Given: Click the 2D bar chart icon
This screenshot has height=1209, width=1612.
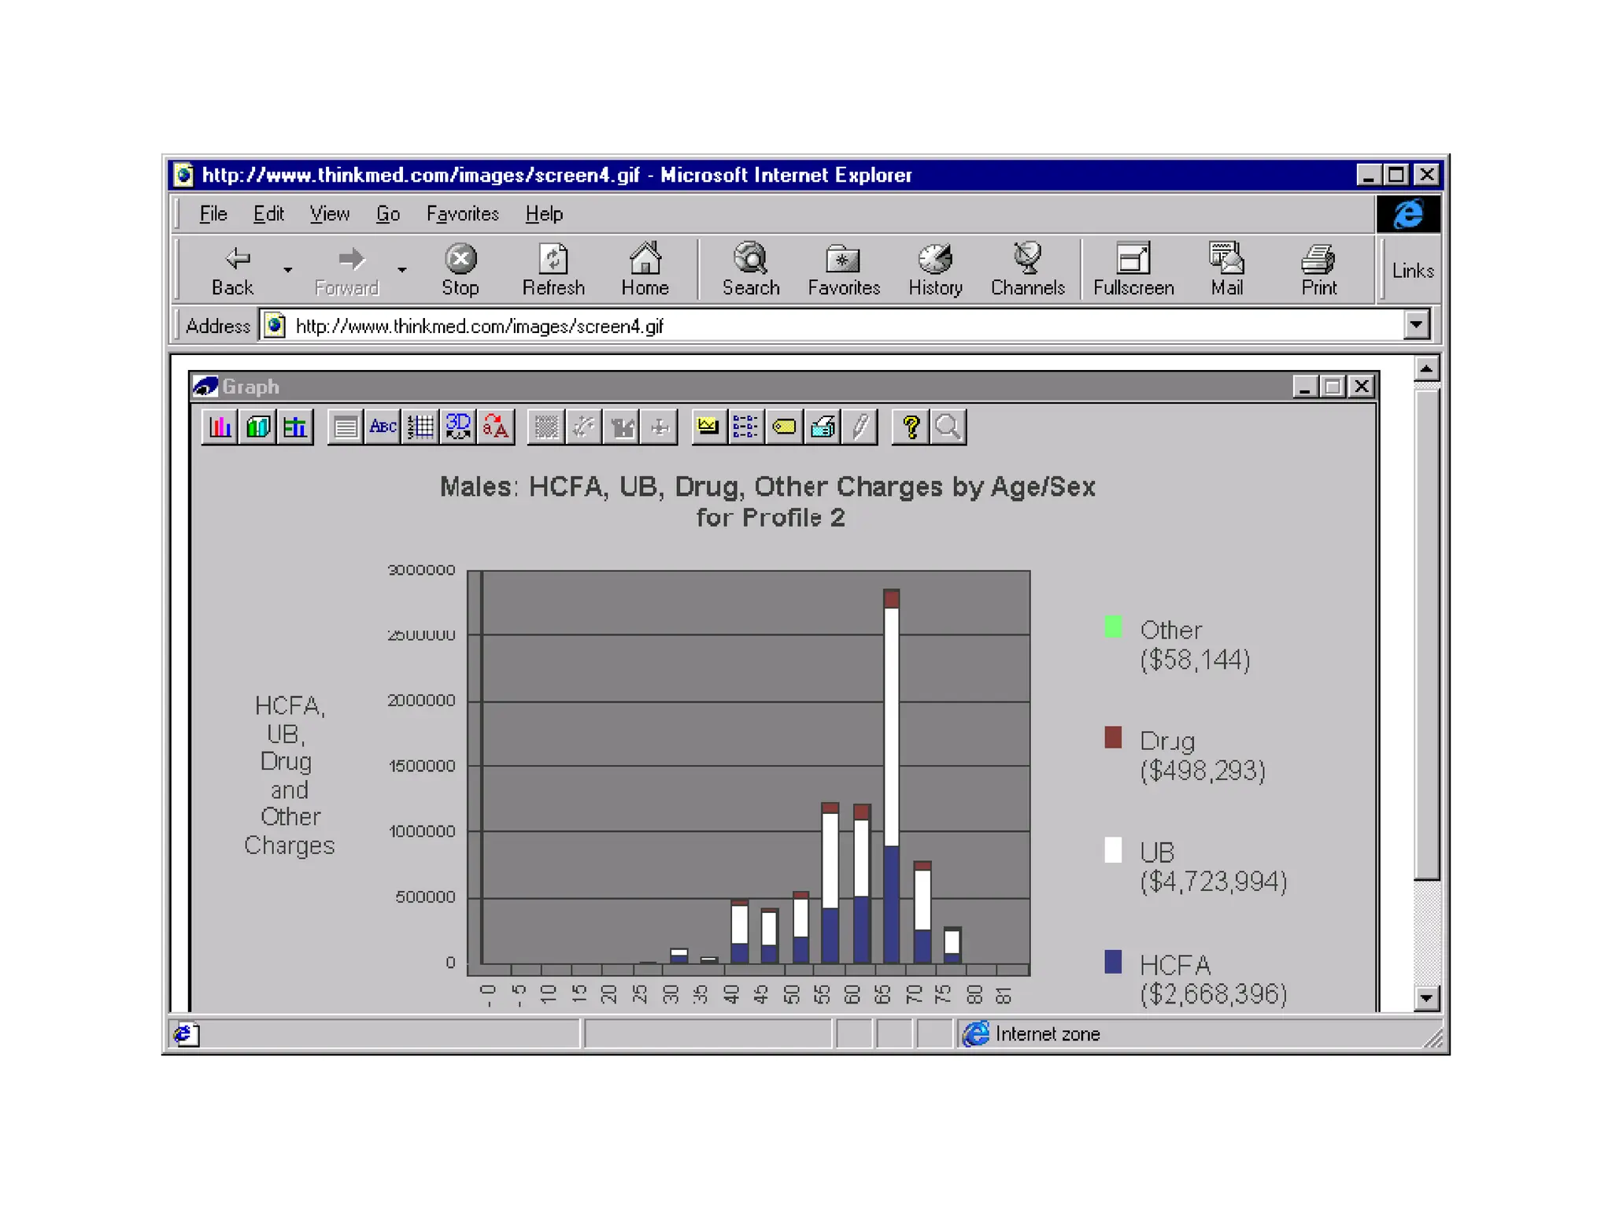Looking at the screenshot, I should click(220, 427).
